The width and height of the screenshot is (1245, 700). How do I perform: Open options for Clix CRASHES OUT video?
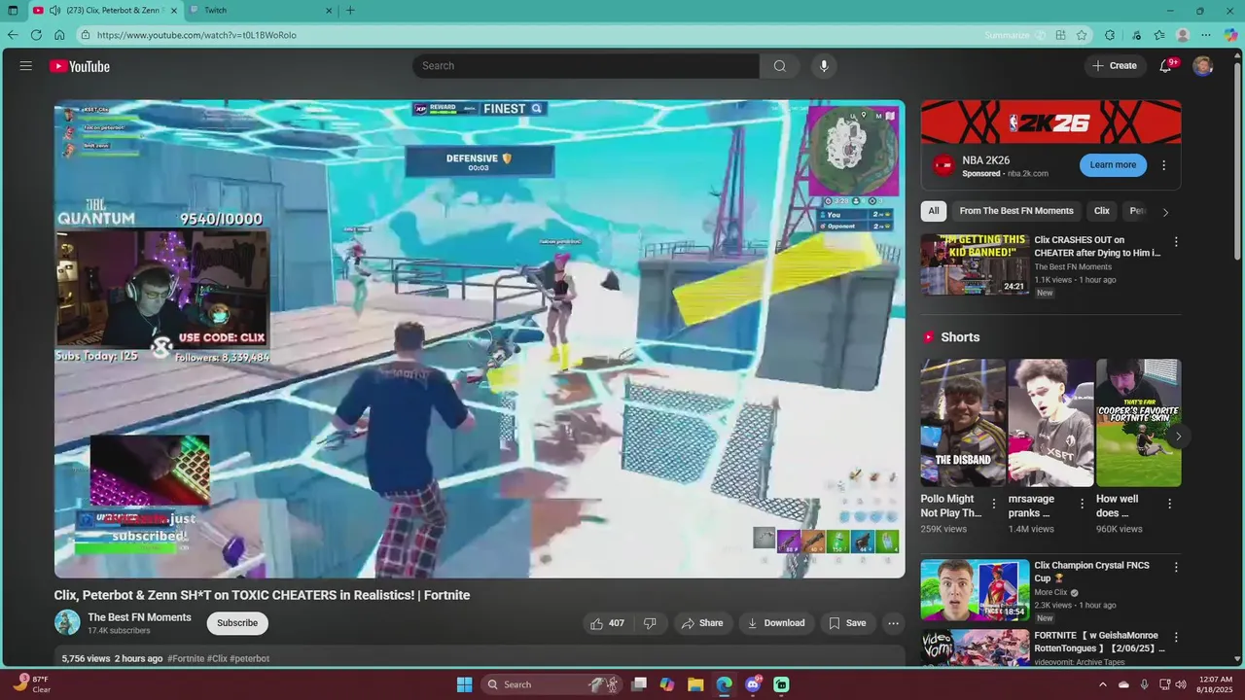pos(1175,242)
